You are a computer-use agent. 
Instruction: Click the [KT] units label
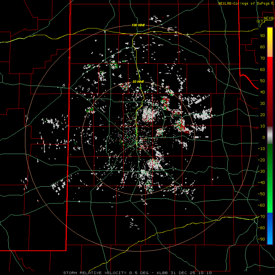(x=261, y=21)
